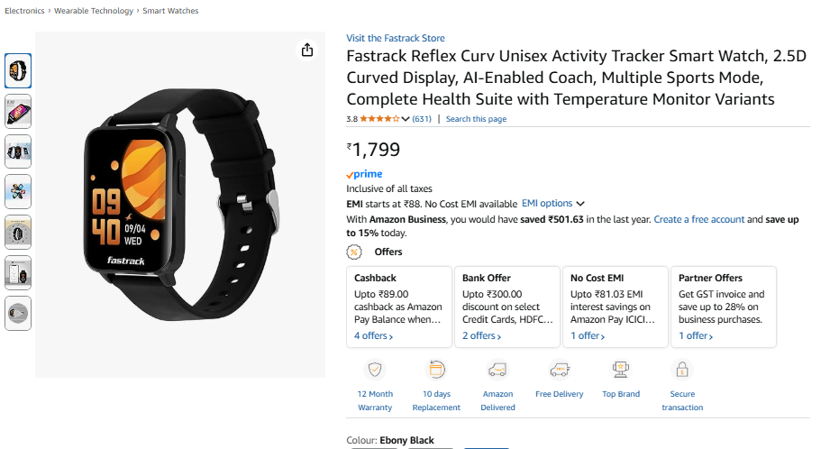Click the Secure transaction lock icon
Viewport: 830px width, 449px height.
[x=682, y=369]
